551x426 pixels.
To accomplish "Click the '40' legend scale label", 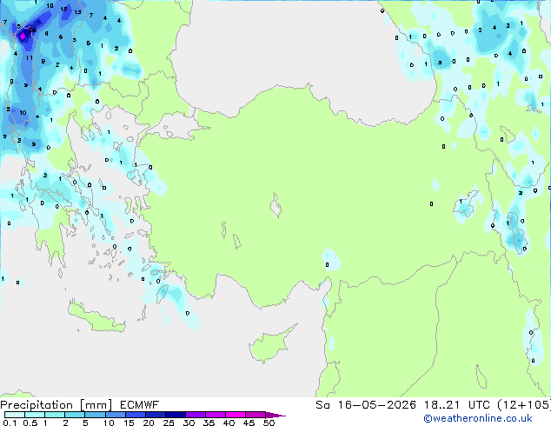I will (x=229, y=423).
